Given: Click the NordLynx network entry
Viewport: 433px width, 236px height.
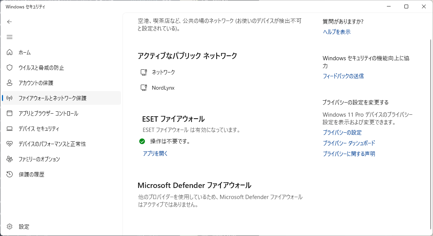Looking at the screenshot, I should (x=163, y=88).
